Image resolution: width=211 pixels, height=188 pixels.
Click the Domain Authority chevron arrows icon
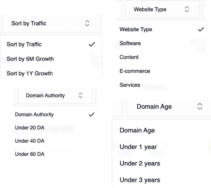[80, 95]
